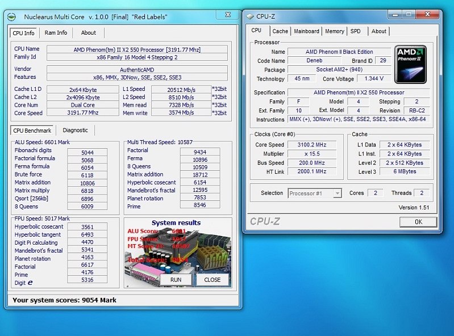Click the CPU Name field in Nuclearus
Image resolution: width=454 pixels, height=336 pixels.
[137, 49]
